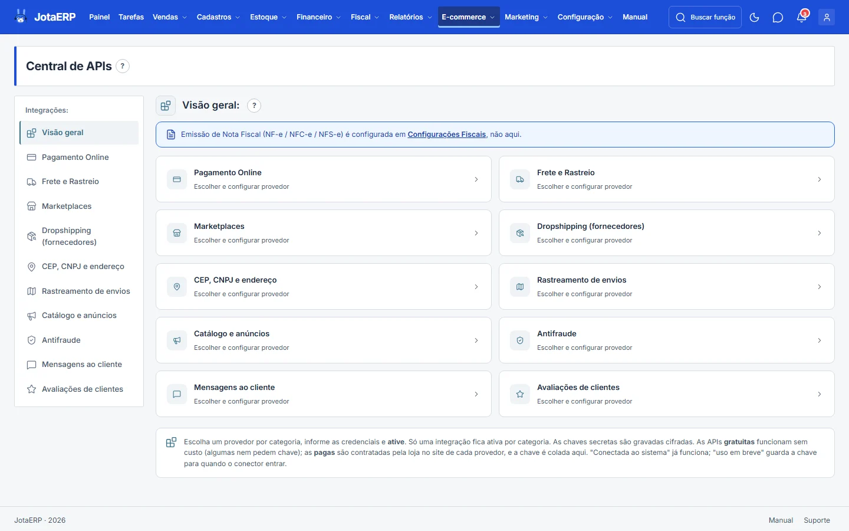Expand the Financeiro menu dropdown
Screen dimensions: 849x531
click(318, 17)
